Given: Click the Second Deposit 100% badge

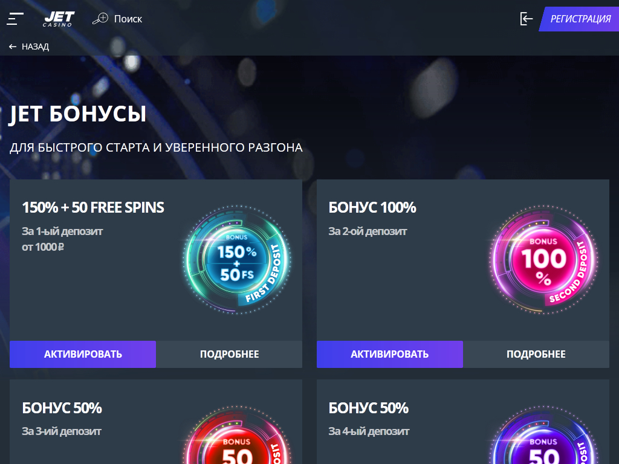Looking at the screenshot, I should coord(543,259).
